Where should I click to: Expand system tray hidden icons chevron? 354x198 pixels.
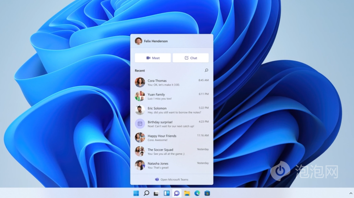tap(351, 193)
